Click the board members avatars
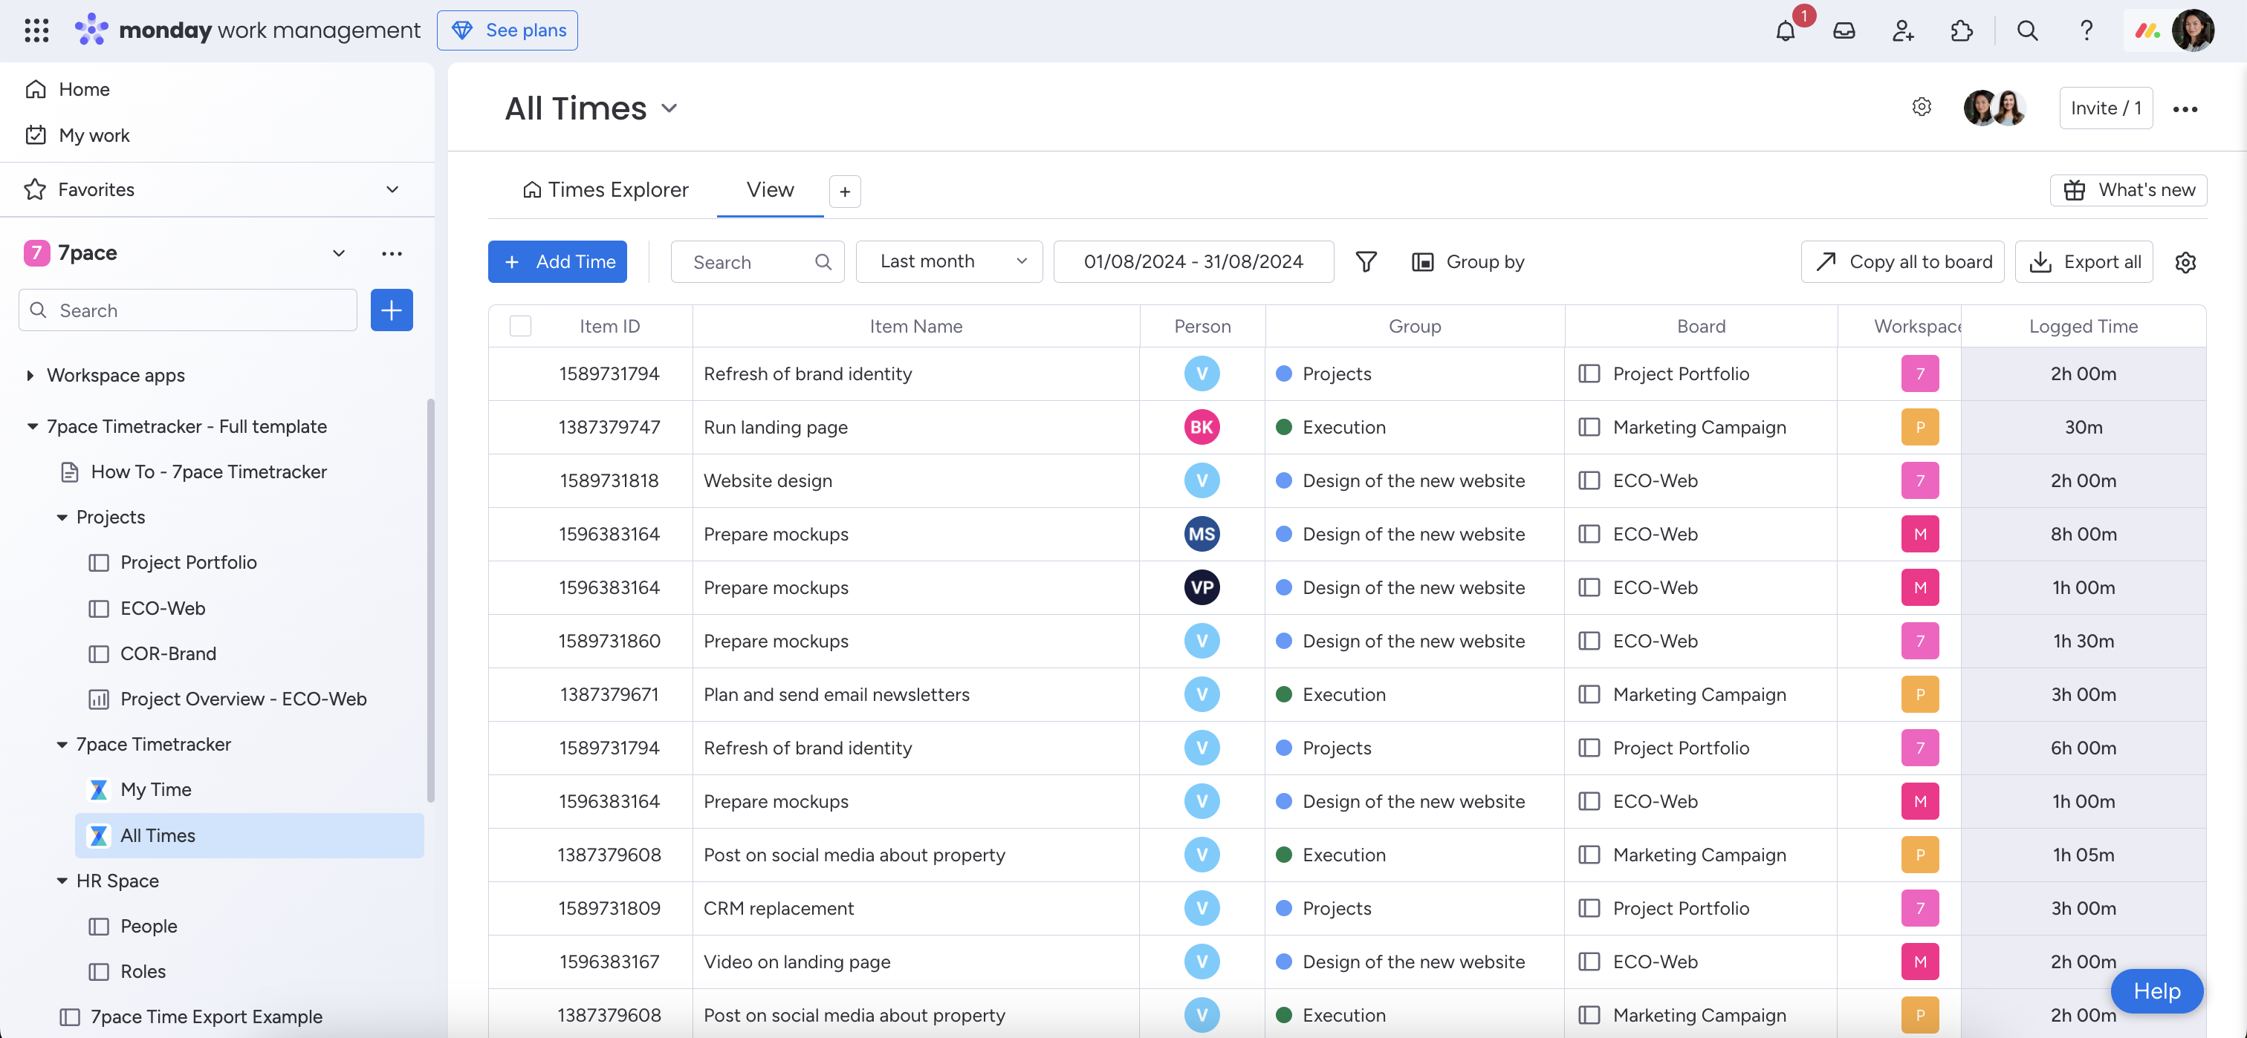Viewport: 2247px width, 1038px height. 1994,108
